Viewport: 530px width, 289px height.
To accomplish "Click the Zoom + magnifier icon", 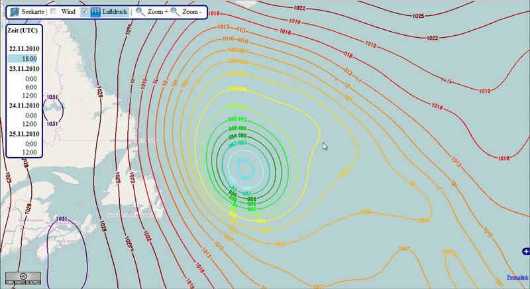I will (140, 11).
